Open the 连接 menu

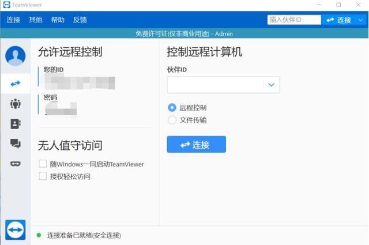[x=13, y=20]
